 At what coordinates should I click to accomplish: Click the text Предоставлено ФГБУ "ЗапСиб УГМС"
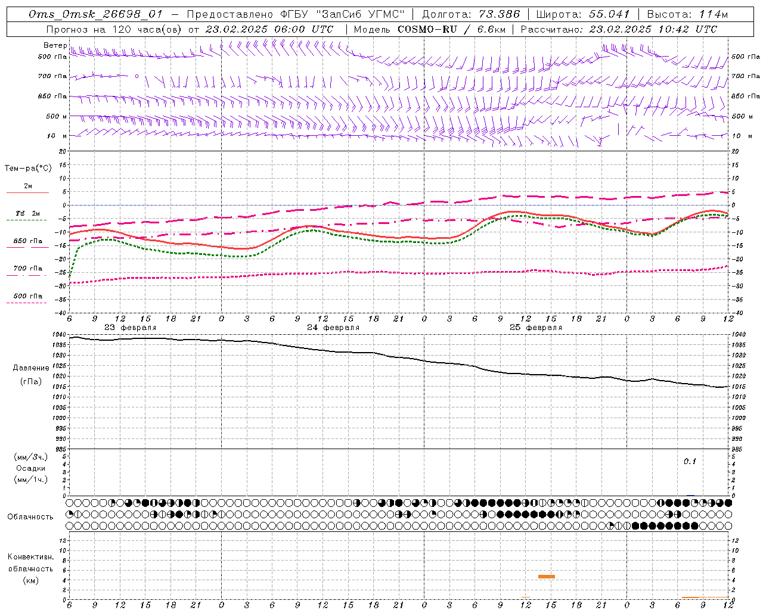coord(296,14)
